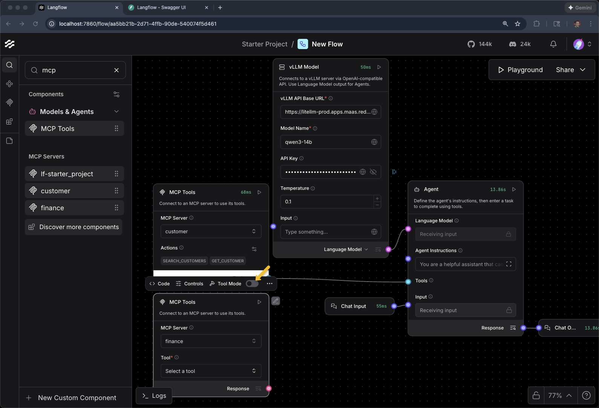The image size is (599, 408).
Task: Open the Code tab of the node toolbar
Action: point(159,284)
